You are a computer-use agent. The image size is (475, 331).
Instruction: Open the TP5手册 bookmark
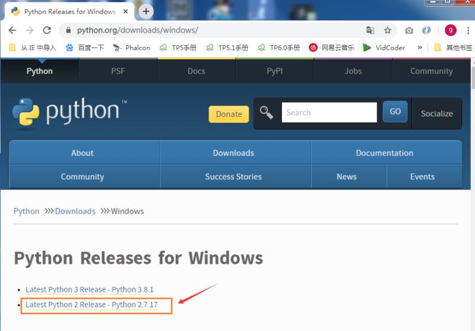point(178,48)
